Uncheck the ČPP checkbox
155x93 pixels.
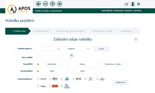click(x=50, y=79)
